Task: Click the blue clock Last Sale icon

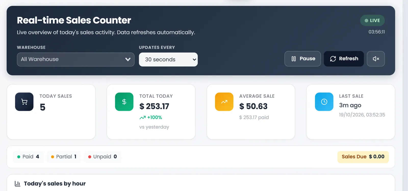Action: [x=324, y=102]
